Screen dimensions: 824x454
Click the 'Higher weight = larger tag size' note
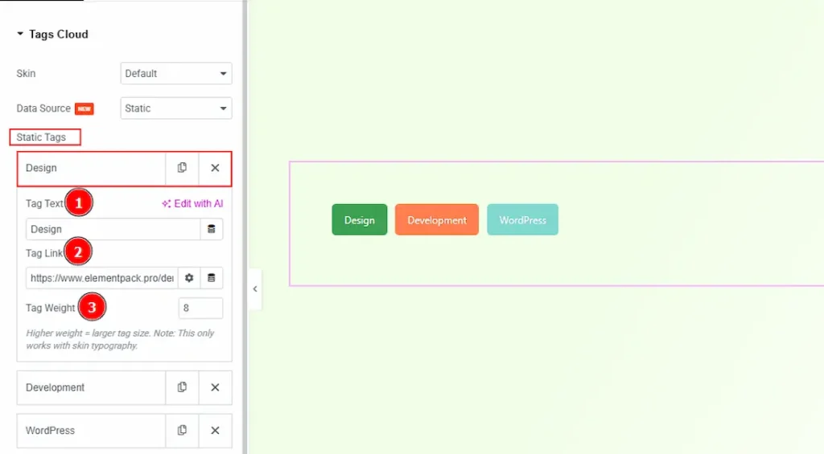(121, 339)
